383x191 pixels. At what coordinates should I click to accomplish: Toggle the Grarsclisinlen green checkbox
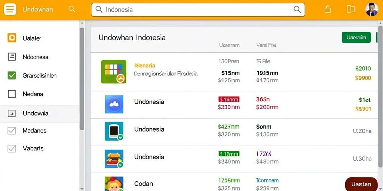(x=12, y=75)
